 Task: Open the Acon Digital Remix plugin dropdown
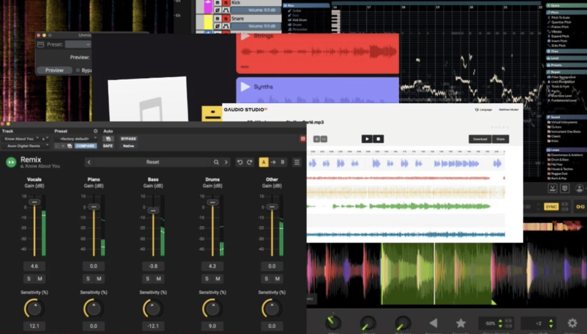click(x=25, y=146)
